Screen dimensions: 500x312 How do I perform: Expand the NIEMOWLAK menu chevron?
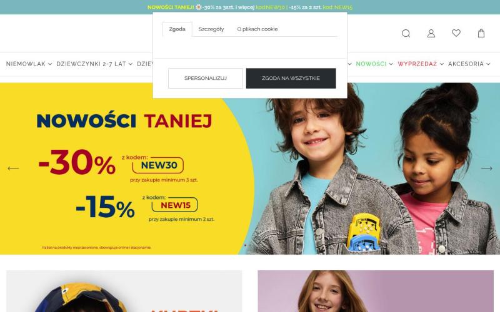click(x=50, y=64)
